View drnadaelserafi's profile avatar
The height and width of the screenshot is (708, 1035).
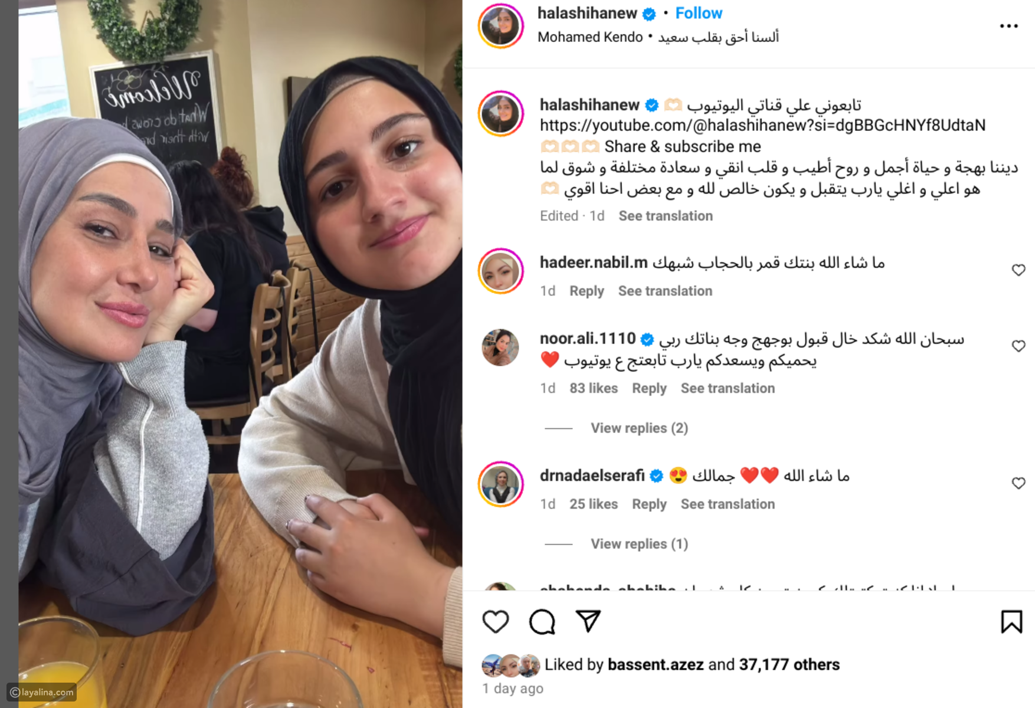click(x=500, y=484)
